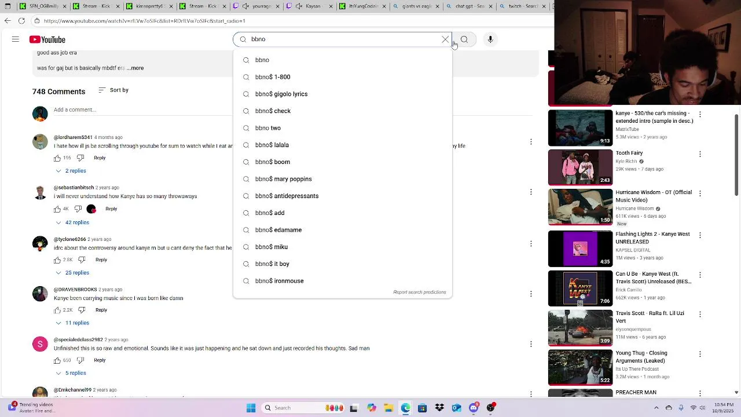Select suggestion "bbno two"

point(342,128)
